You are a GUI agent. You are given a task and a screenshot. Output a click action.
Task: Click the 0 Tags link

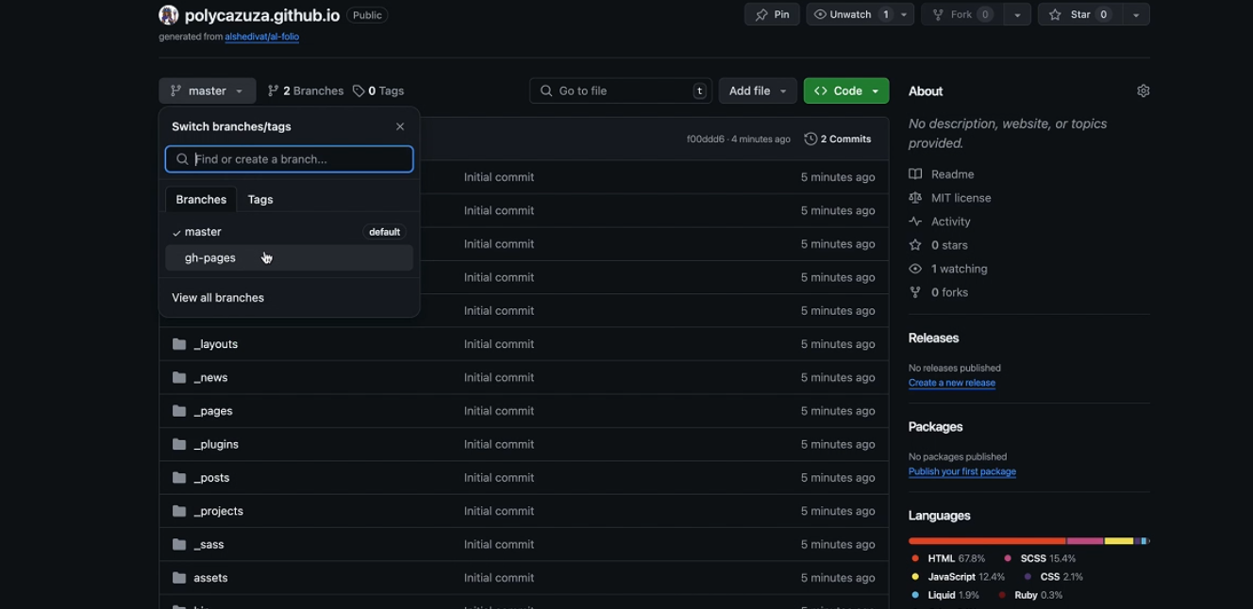click(x=378, y=91)
